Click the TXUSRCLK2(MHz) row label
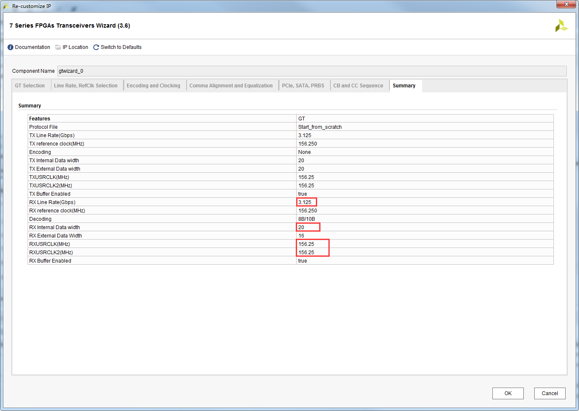 click(x=51, y=186)
